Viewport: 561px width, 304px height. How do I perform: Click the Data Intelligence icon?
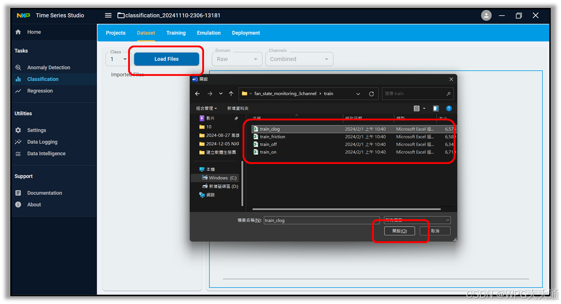coord(18,154)
